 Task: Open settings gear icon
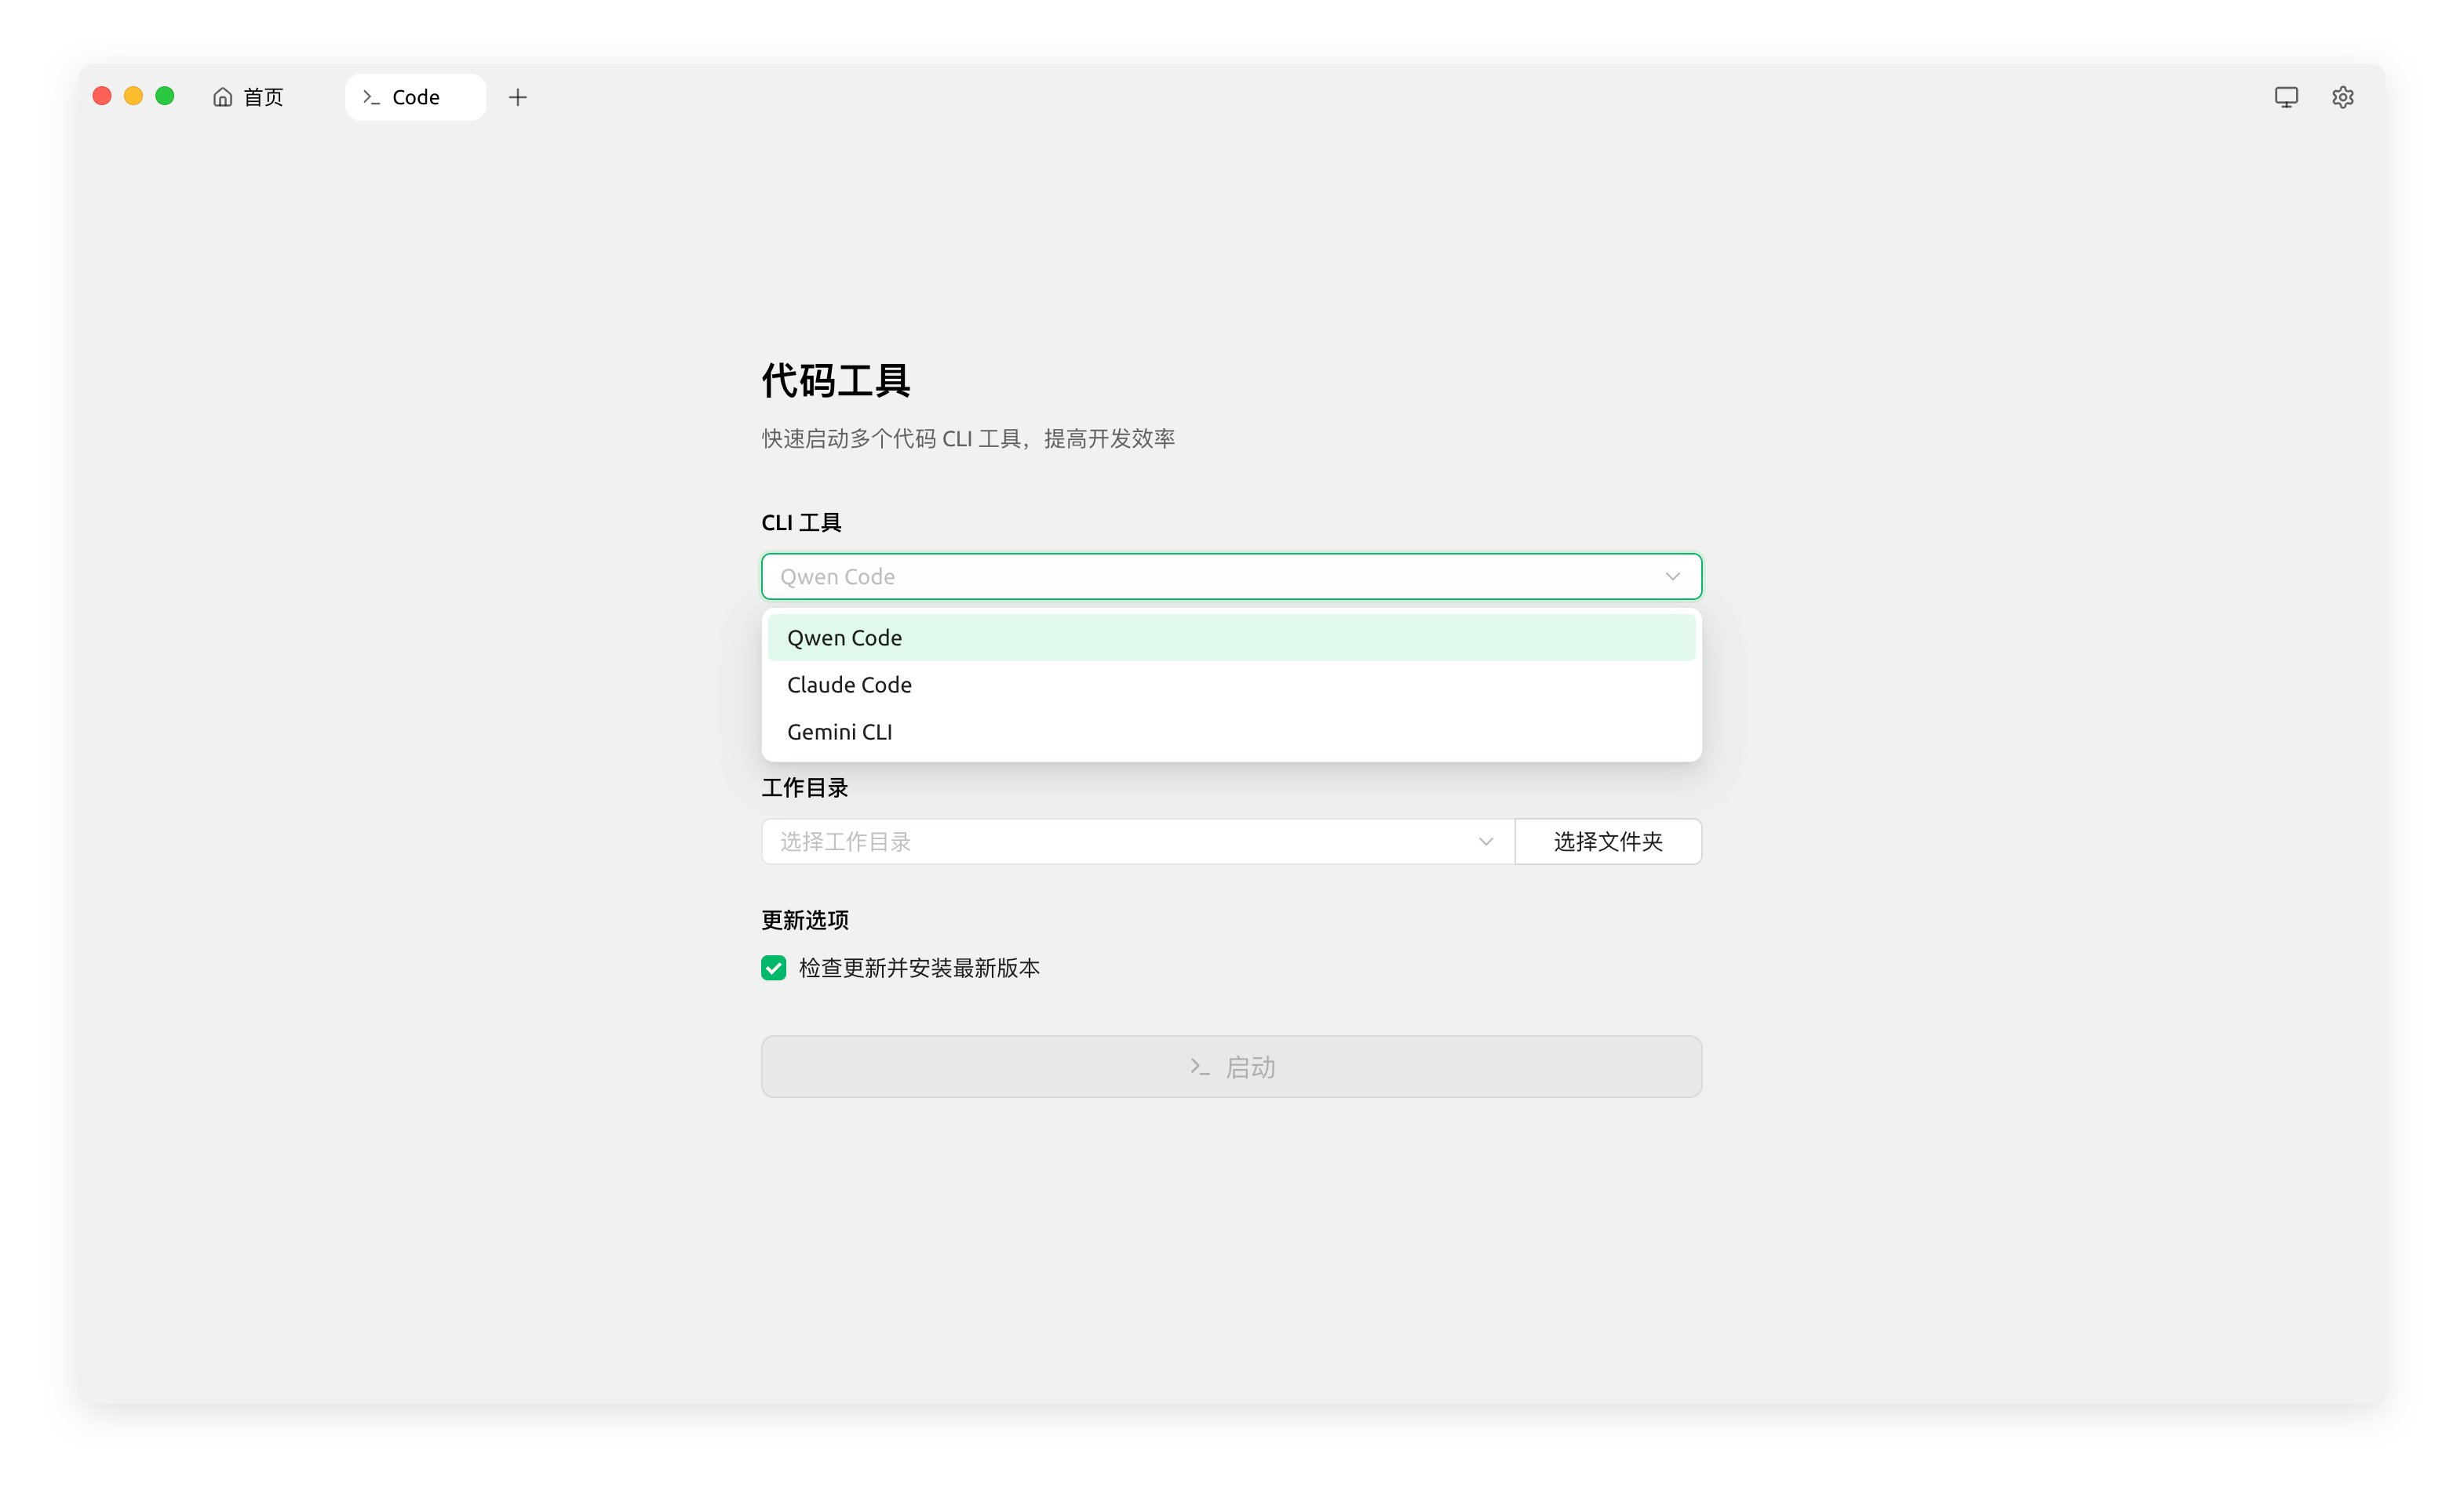click(x=2342, y=97)
